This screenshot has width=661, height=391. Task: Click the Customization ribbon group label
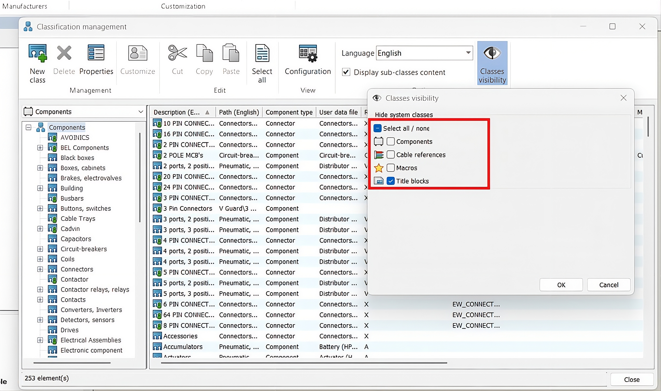tap(183, 6)
